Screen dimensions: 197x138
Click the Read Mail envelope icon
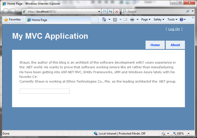(x=125, y=19)
